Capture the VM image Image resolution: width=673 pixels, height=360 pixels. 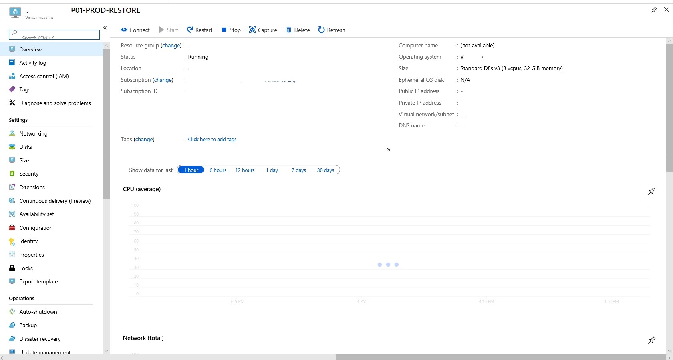click(x=263, y=30)
